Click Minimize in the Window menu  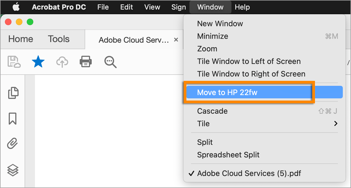point(212,36)
